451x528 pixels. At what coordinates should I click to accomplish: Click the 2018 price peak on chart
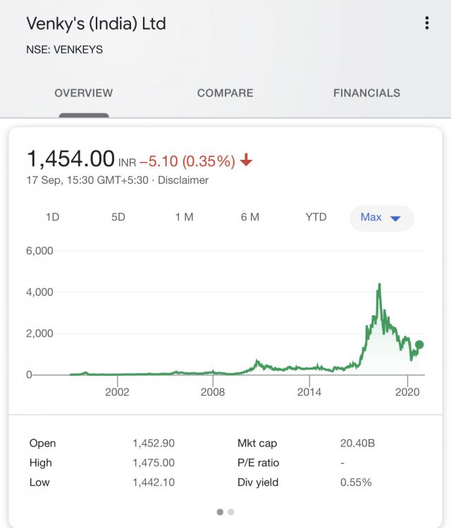[380, 284]
